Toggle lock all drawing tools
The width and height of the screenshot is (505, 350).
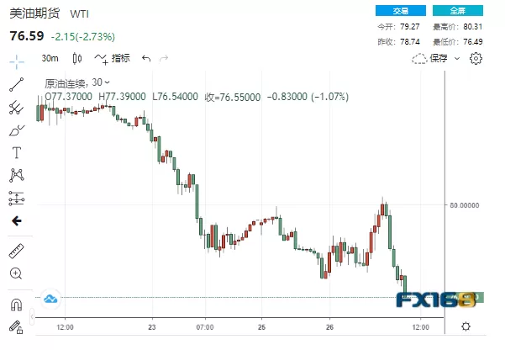[x=16, y=327]
